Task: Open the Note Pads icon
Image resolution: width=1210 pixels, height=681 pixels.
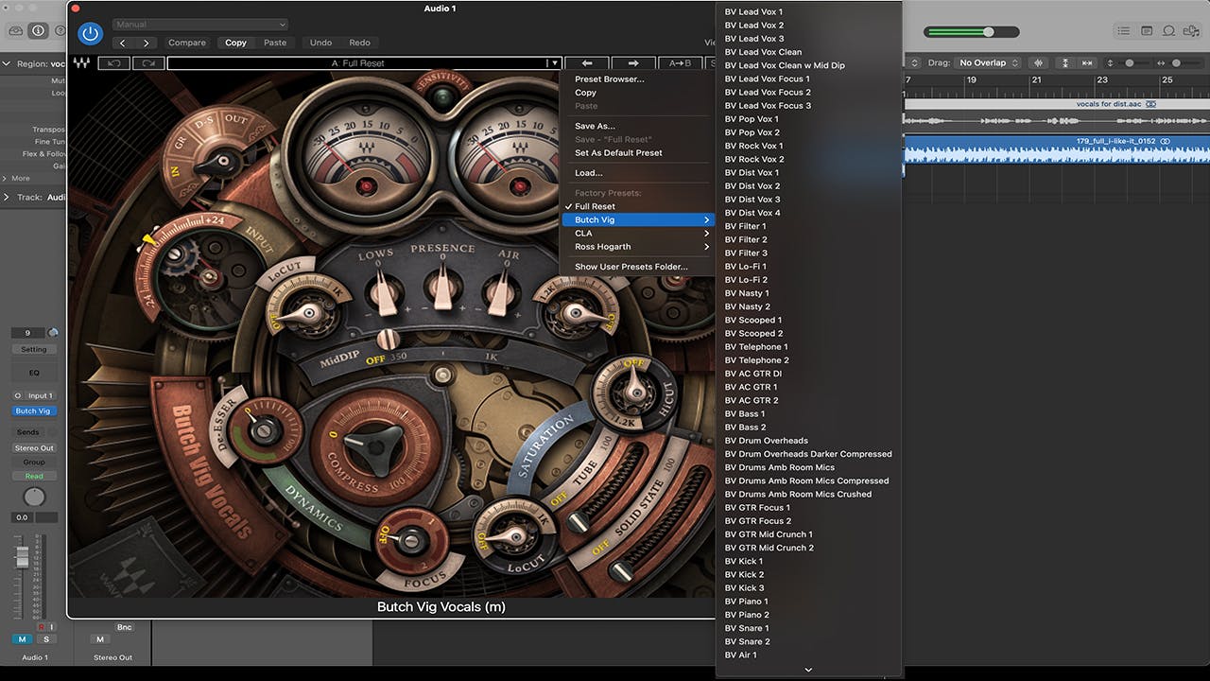Action: (x=1147, y=31)
